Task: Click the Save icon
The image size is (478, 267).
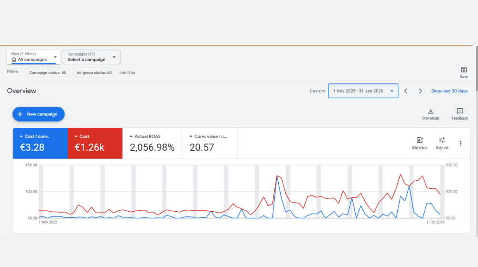Action: [464, 70]
